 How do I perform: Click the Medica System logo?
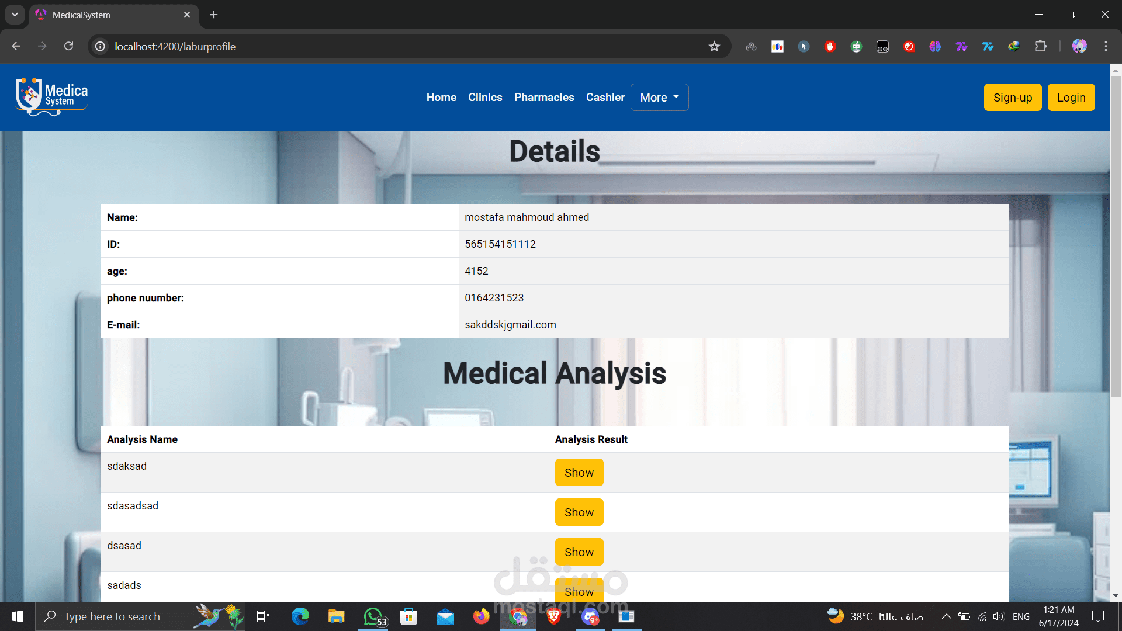(x=51, y=97)
